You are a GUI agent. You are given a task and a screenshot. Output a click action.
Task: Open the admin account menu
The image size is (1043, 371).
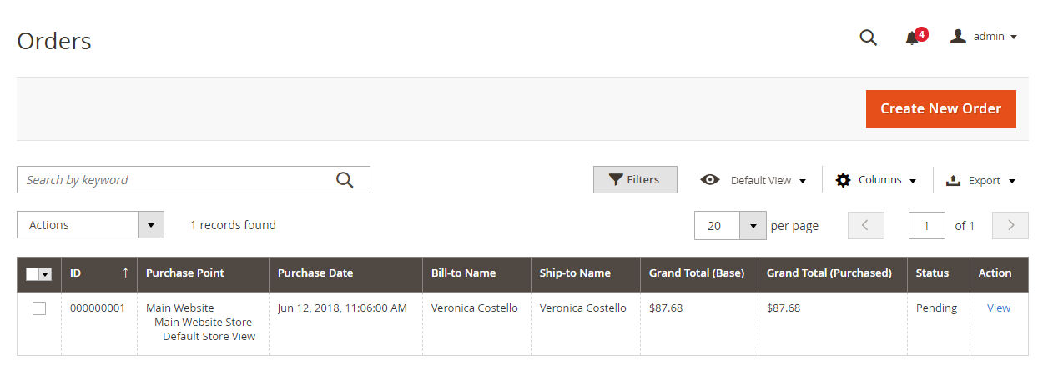coord(984,37)
